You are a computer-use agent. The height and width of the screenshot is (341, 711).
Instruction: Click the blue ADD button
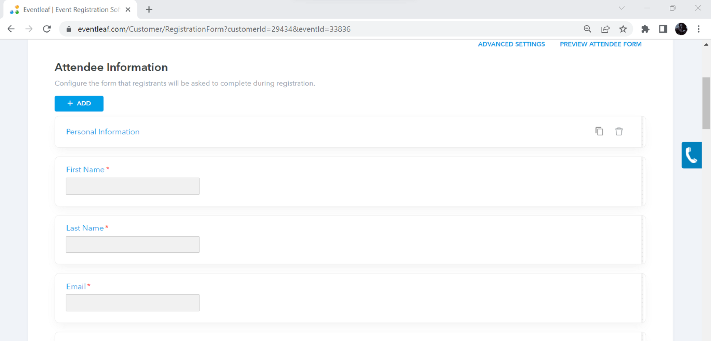point(79,103)
